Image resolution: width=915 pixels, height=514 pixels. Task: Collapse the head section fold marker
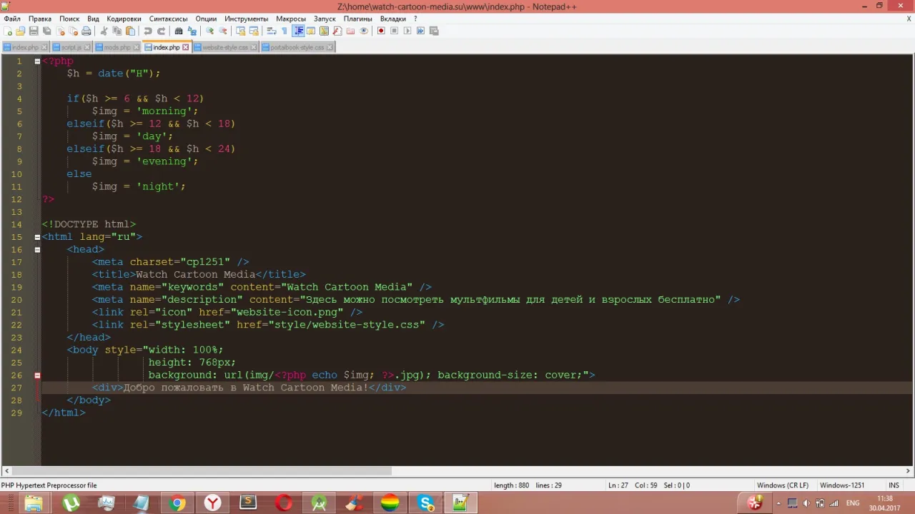(x=37, y=249)
